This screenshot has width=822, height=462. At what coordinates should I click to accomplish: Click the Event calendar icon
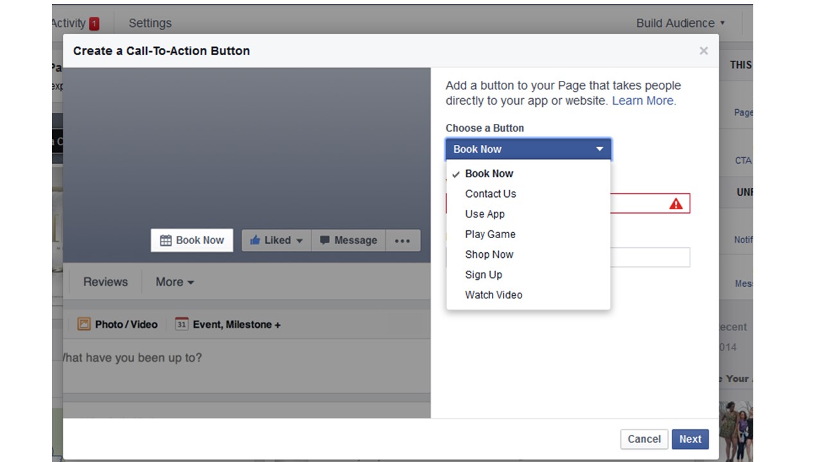(x=182, y=324)
